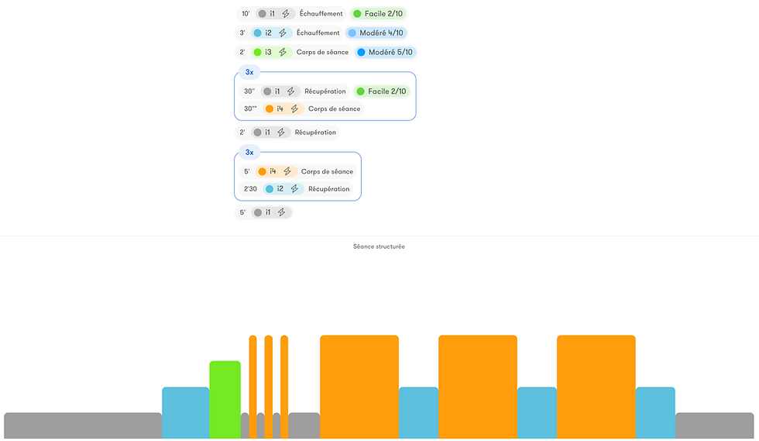Click the lightning icon in the 2'30 i2 Récupération row

294,188
